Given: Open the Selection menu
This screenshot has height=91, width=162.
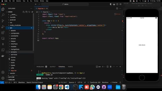Looking at the screenshot, I should pos(18,1).
